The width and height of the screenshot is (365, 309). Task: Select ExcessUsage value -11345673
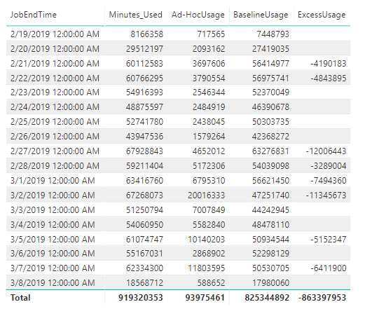(x=326, y=195)
